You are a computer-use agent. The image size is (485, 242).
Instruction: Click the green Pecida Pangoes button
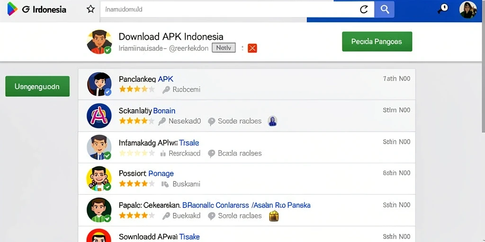(377, 42)
